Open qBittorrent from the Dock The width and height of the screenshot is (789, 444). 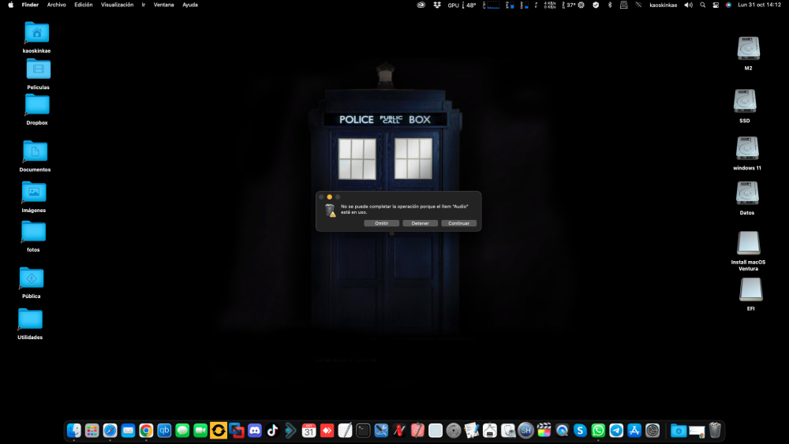[x=165, y=431]
